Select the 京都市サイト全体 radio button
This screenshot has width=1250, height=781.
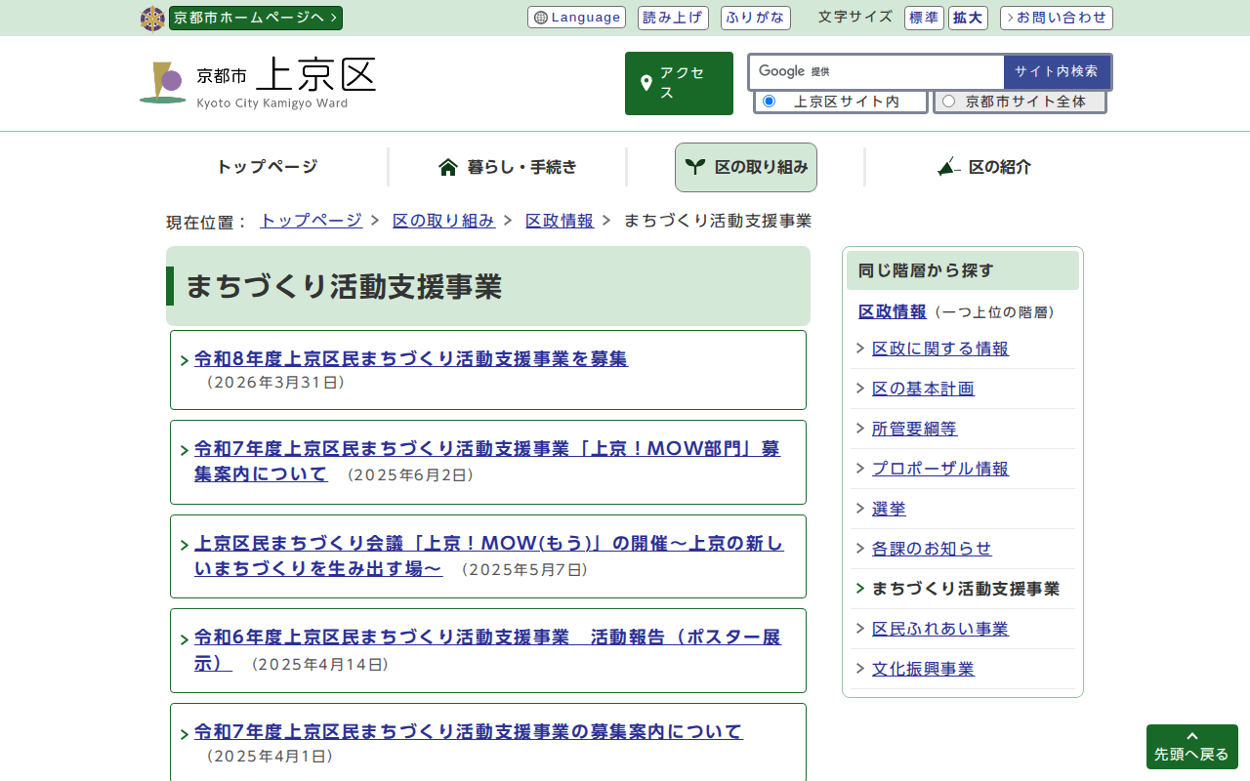948,102
